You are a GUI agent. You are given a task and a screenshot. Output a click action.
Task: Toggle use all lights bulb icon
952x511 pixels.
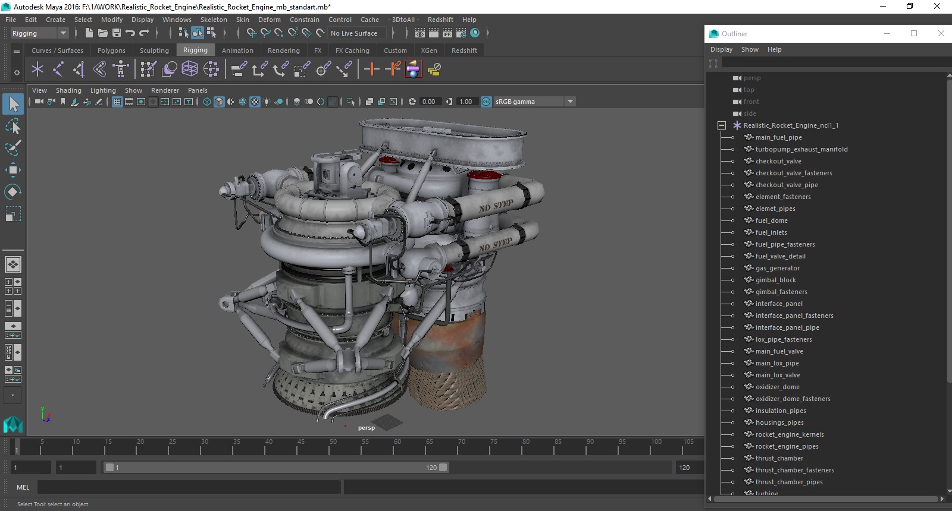click(x=267, y=102)
